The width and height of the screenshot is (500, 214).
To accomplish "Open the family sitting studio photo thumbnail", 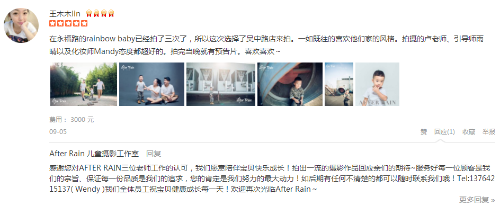I will coord(152,84).
